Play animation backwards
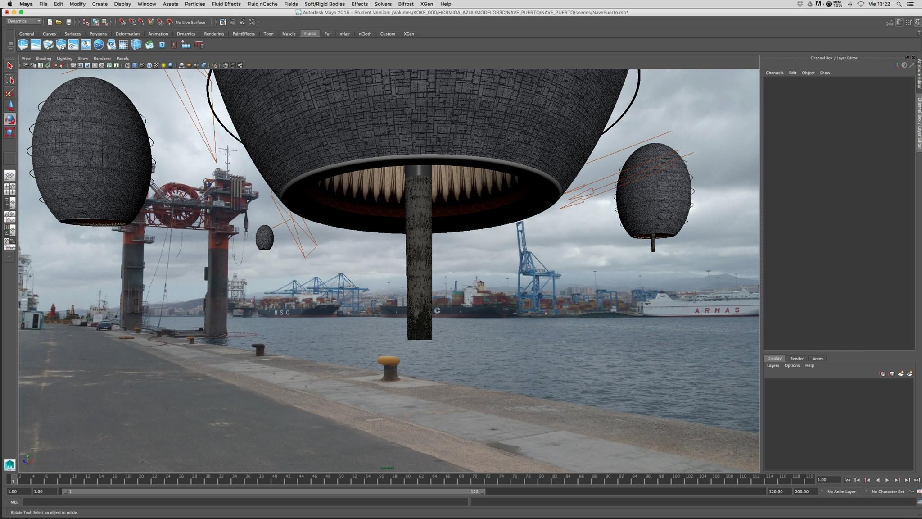922x519 pixels. point(877,480)
